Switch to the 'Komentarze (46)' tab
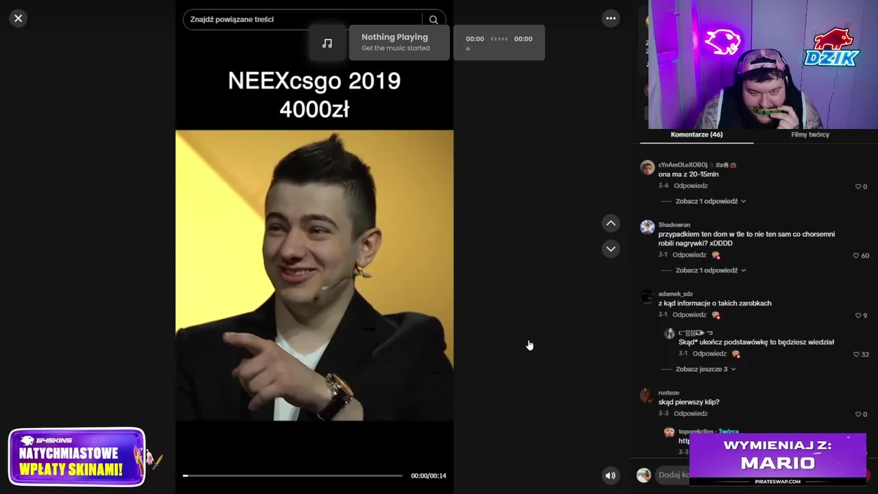The height and width of the screenshot is (494, 878). coord(696,134)
